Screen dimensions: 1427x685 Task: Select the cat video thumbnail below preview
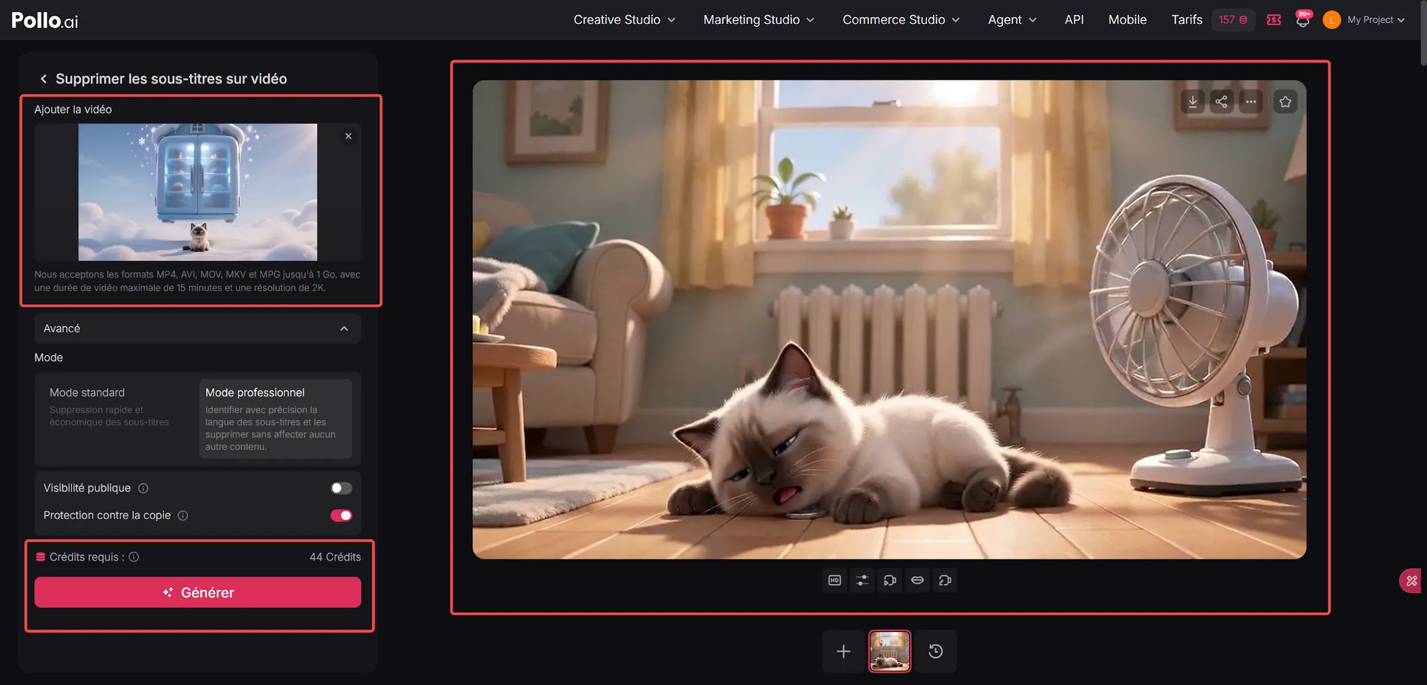pos(889,651)
